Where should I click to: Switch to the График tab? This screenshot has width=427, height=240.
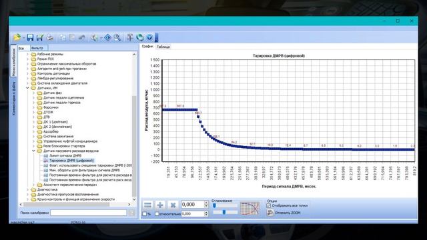tap(147, 47)
